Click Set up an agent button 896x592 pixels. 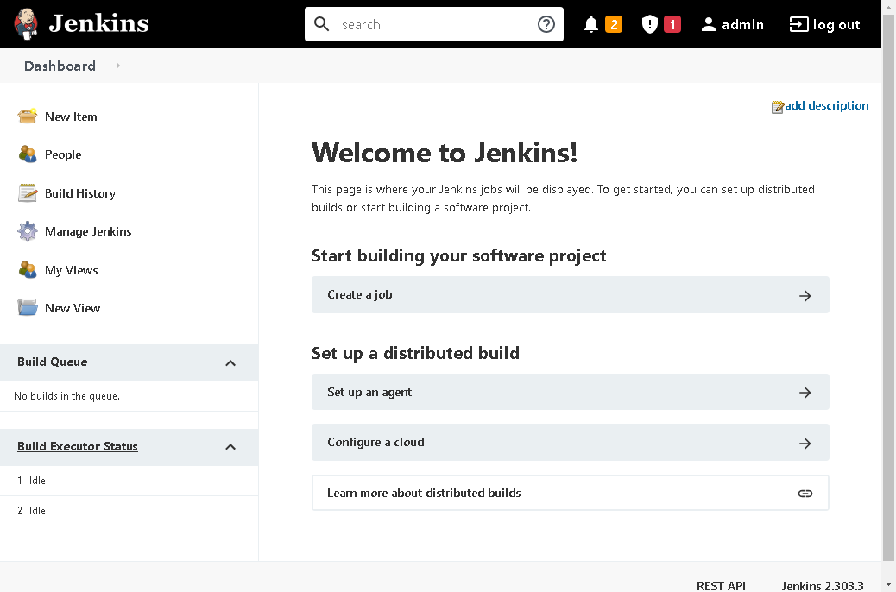coord(571,392)
